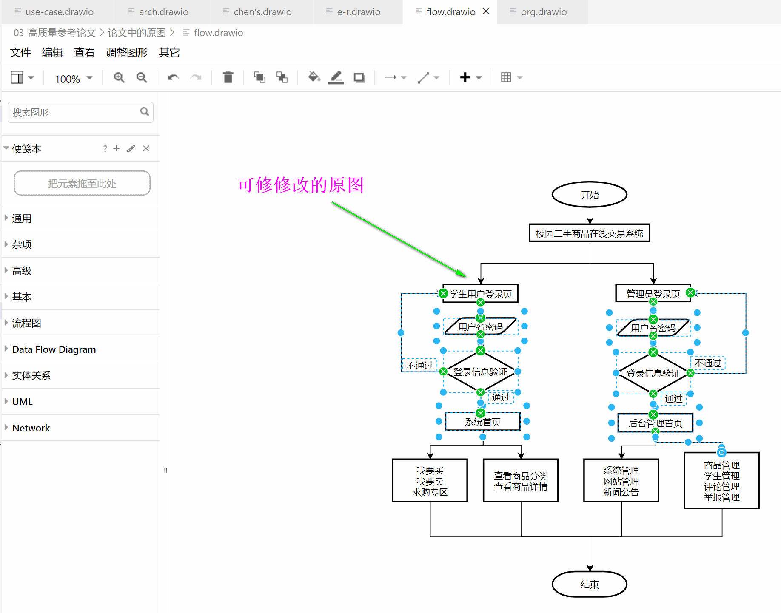This screenshot has height=613, width=781.
Task: Click breadcrumb flow.drawio
Action: (x=218, y=33)
